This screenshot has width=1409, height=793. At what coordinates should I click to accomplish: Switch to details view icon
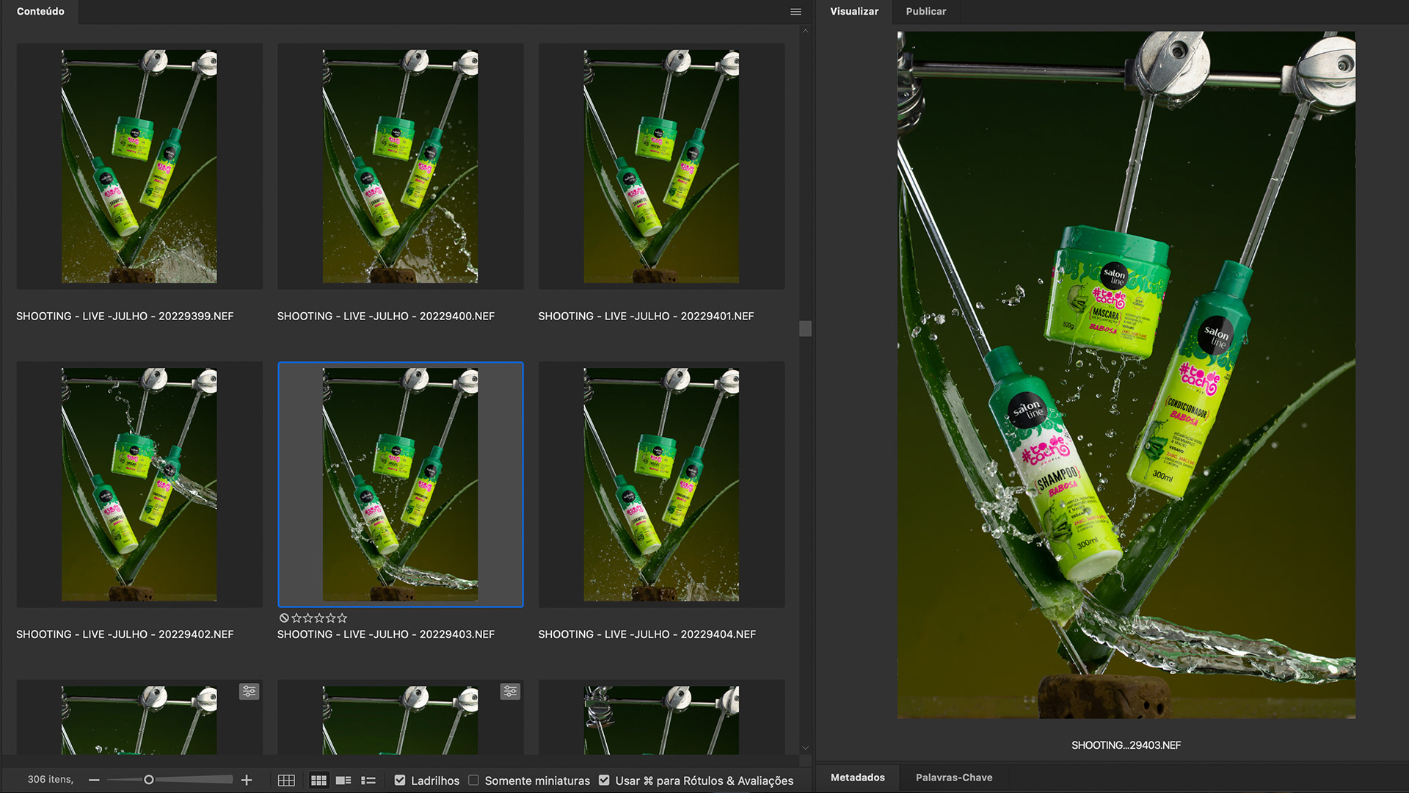343,781
